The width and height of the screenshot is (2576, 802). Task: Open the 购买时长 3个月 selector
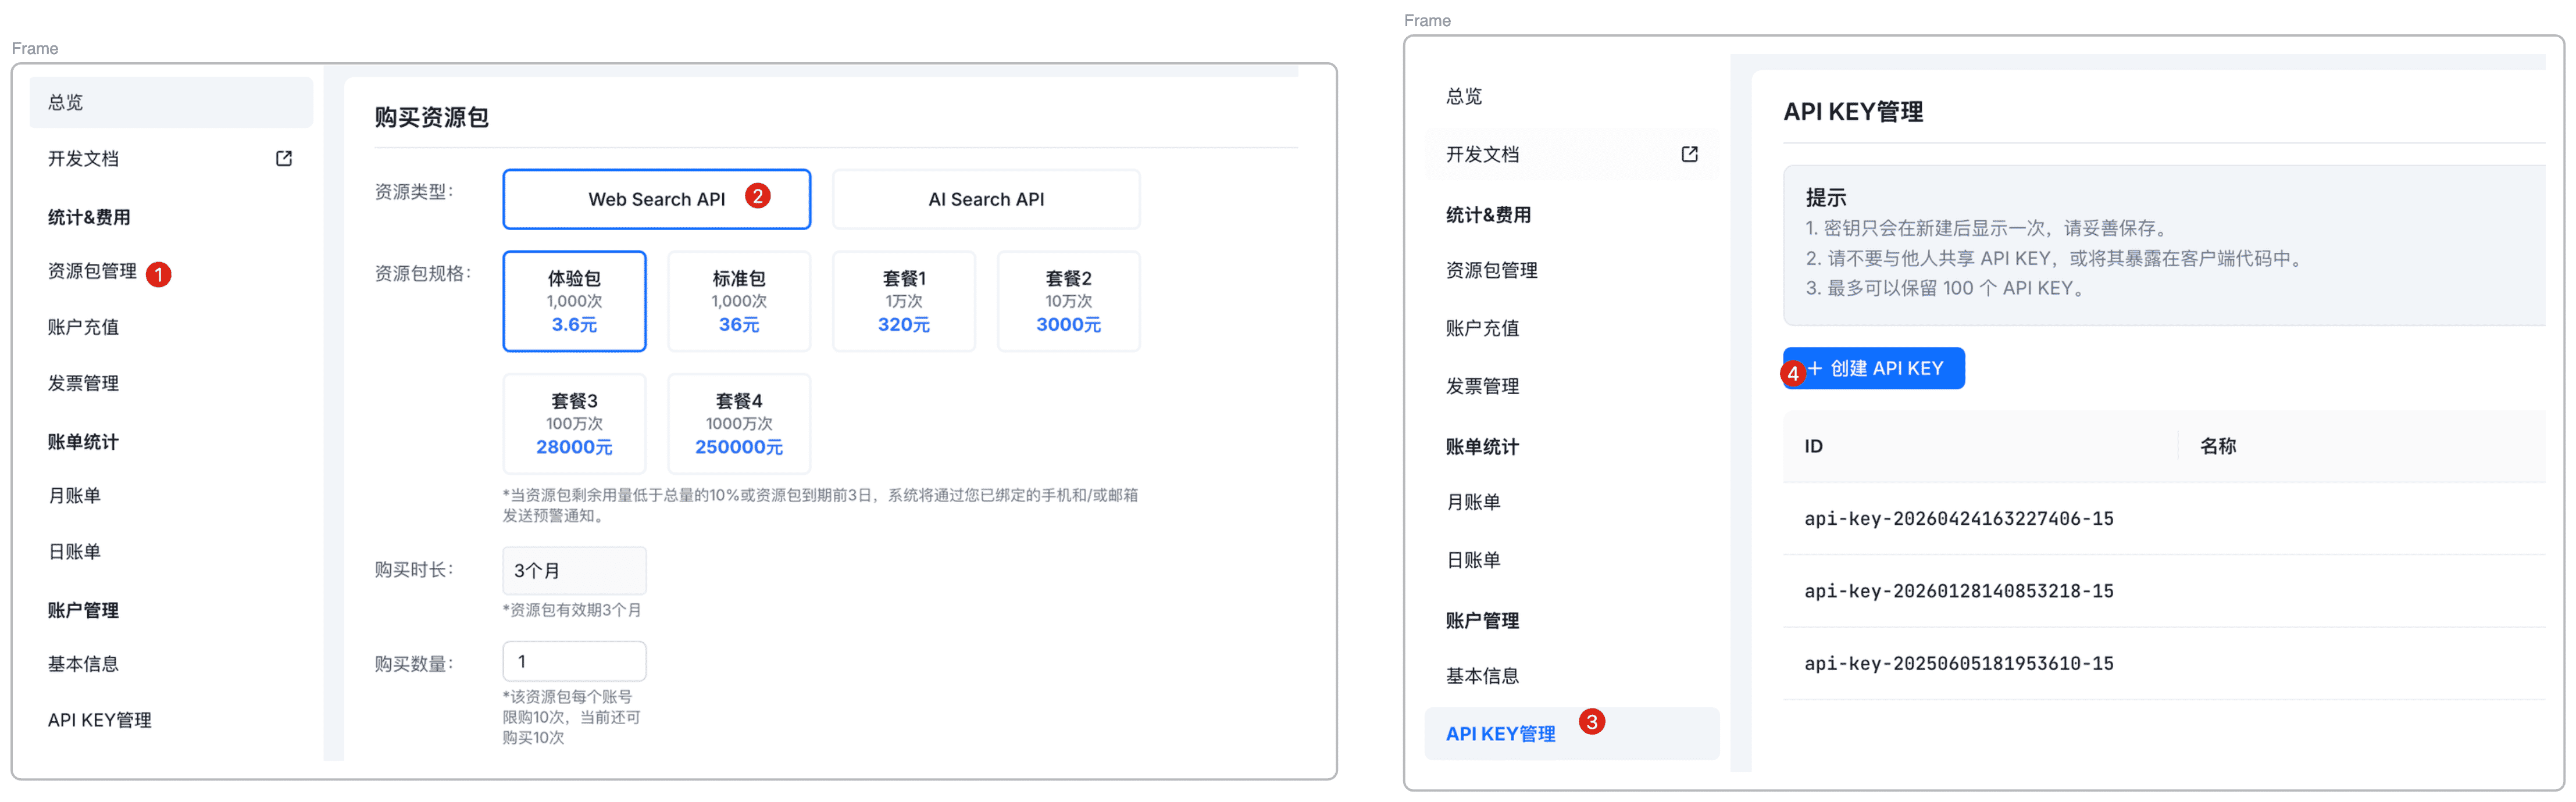[574, 570]
